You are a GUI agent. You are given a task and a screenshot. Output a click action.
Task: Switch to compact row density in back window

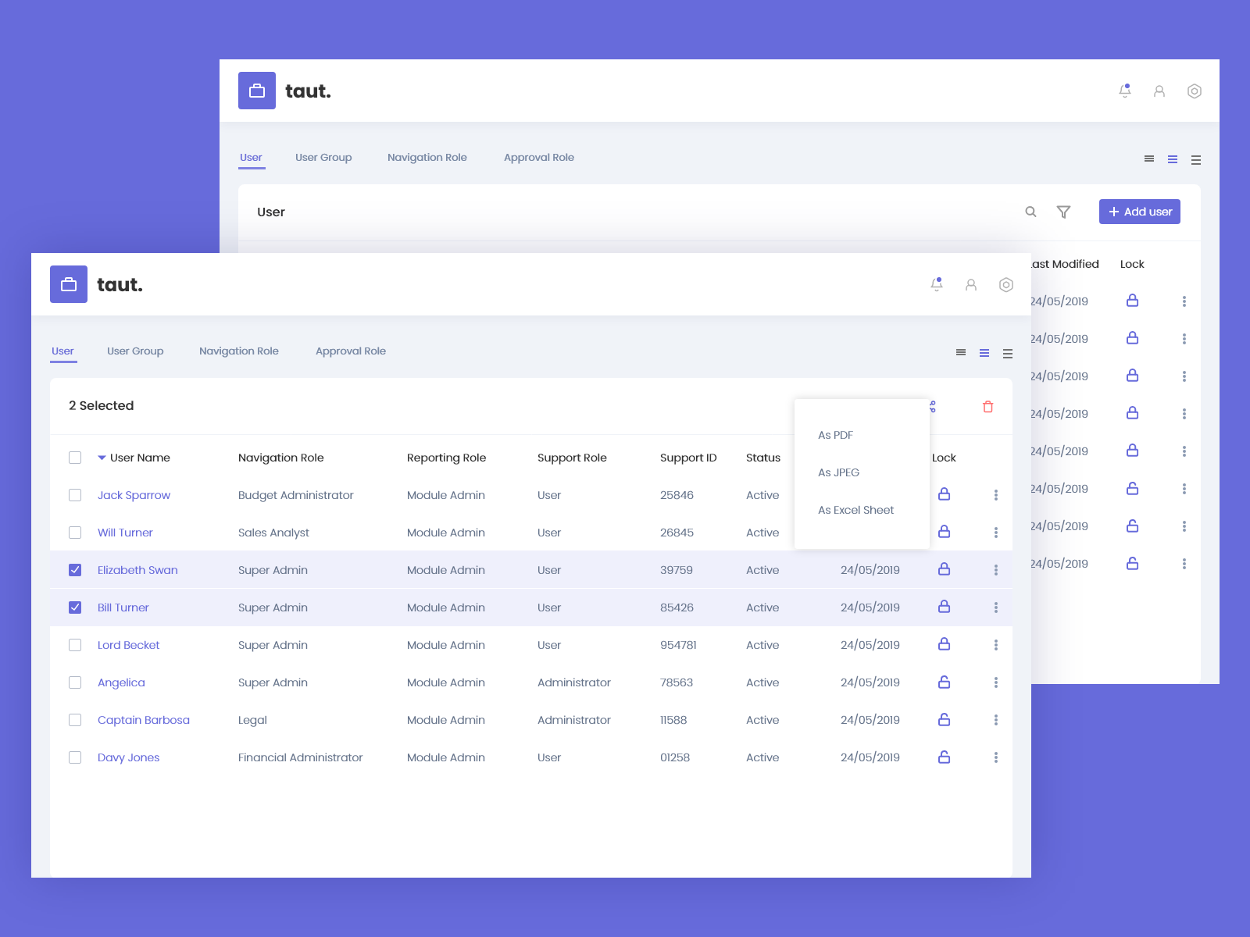(x=1149, y=159)
